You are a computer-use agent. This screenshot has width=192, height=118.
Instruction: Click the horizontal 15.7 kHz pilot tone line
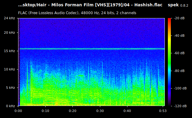coord(92,49)
